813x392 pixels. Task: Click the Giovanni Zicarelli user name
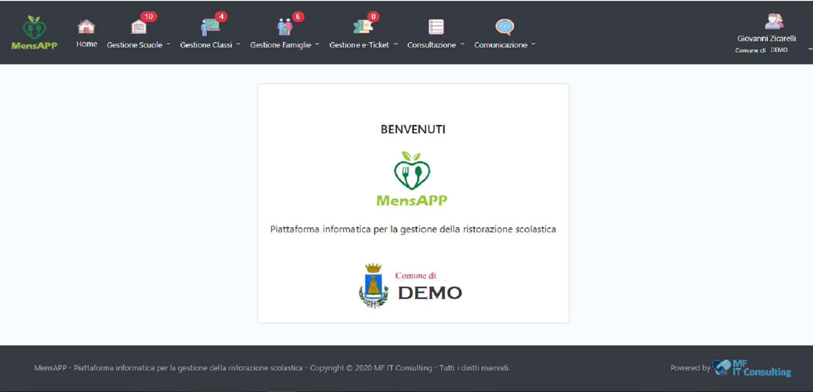click(x=766, y=38)
